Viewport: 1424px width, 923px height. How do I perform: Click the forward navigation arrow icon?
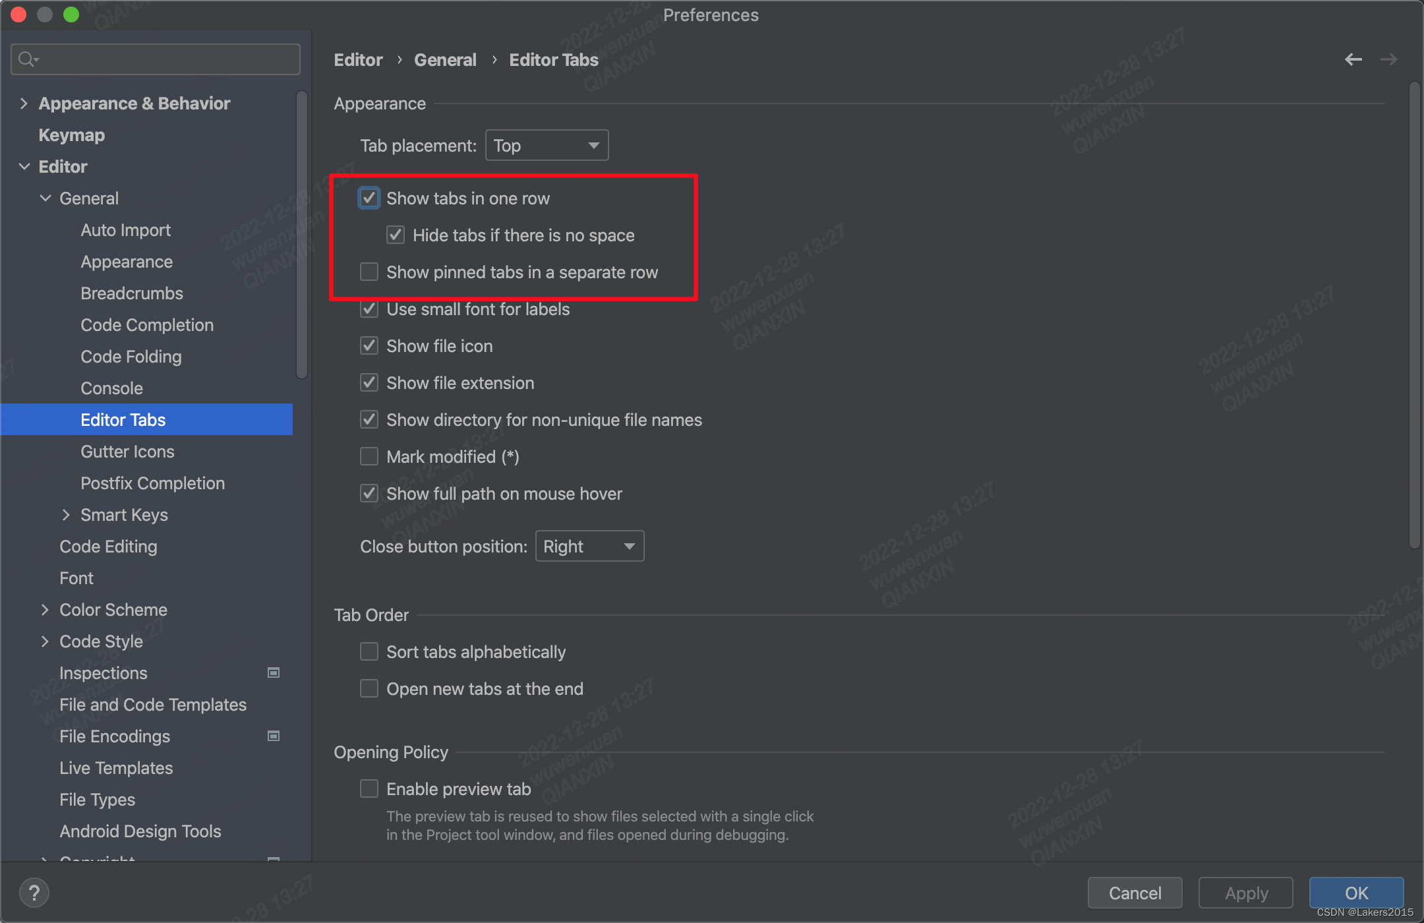pos(1388,59)
